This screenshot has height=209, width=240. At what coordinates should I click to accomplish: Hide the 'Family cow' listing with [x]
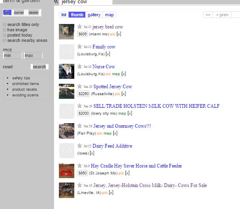(108, 54)
